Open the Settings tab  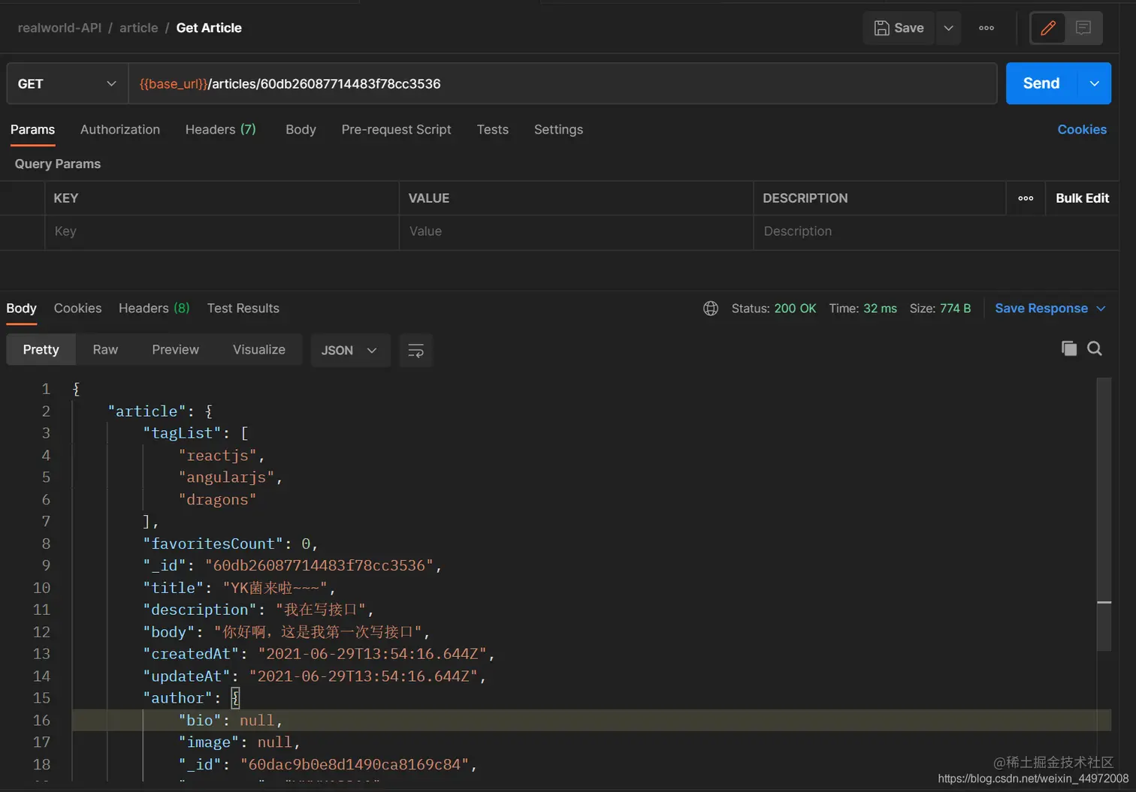point(558,129)
